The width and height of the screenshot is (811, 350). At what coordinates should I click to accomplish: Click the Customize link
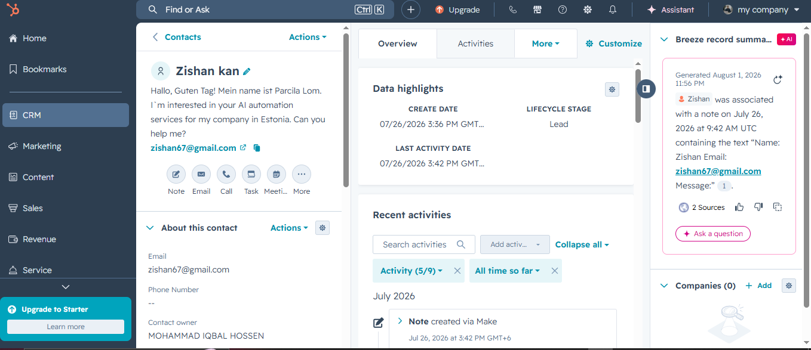[613, 44]
